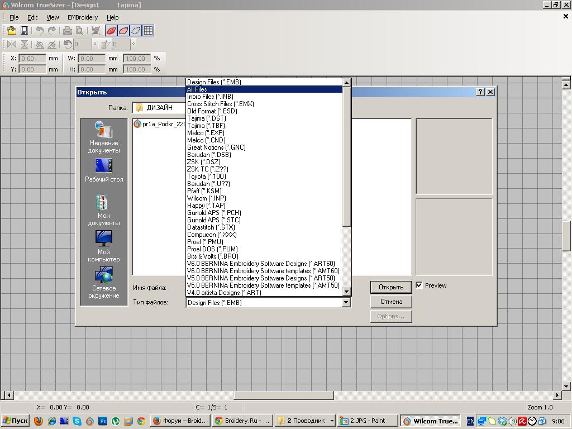Collapse the Тип файлов dropdown arrow
Screen dimensions: 572x429
346,302
